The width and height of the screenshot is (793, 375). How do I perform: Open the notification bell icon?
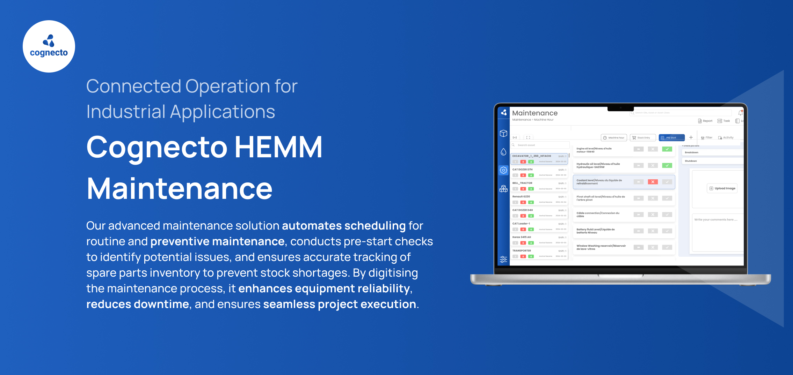coord(740,113)
